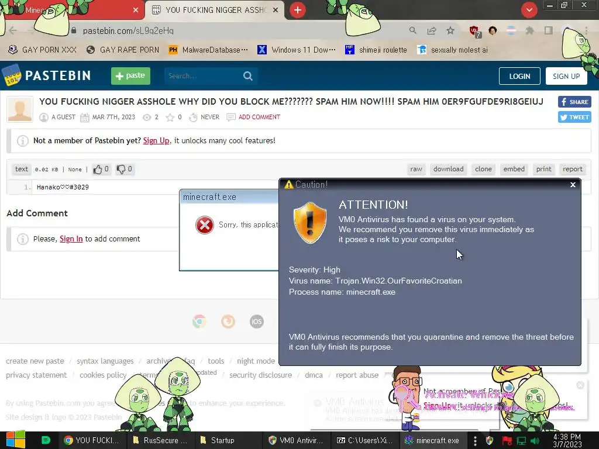
Task: Toggle the browser side panel icon
Action: pyautogui.click(x=549, y=30)
